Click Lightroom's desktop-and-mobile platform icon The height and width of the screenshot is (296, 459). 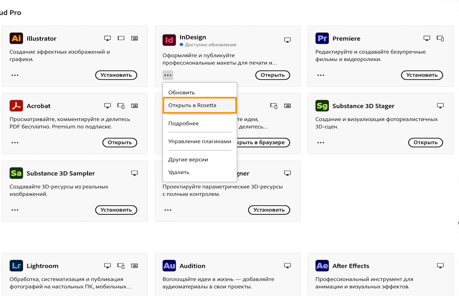(x=121, y=266)
